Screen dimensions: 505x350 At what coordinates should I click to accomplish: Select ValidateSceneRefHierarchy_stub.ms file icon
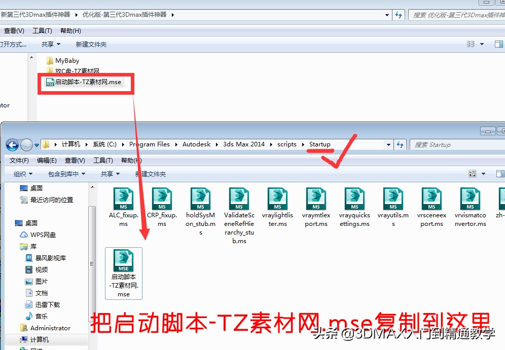(x=239, y=199)
